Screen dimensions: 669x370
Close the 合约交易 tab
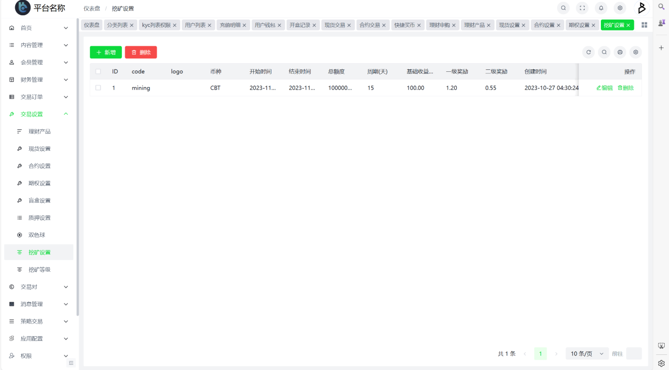[384, 25]
